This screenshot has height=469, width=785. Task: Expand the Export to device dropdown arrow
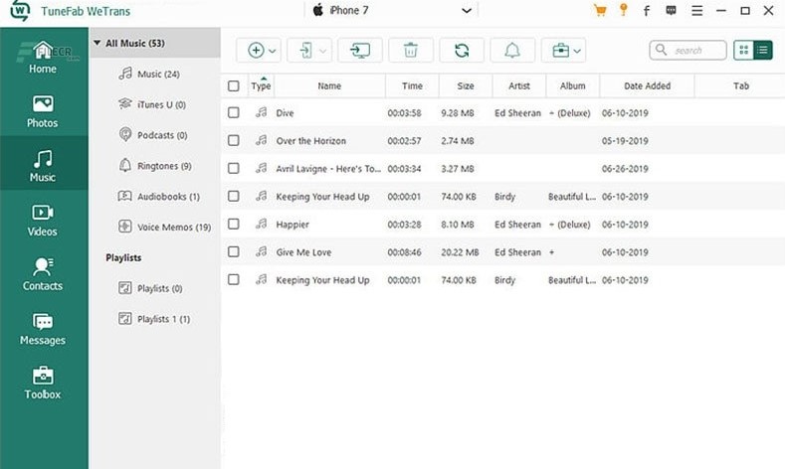click(323, 51)
